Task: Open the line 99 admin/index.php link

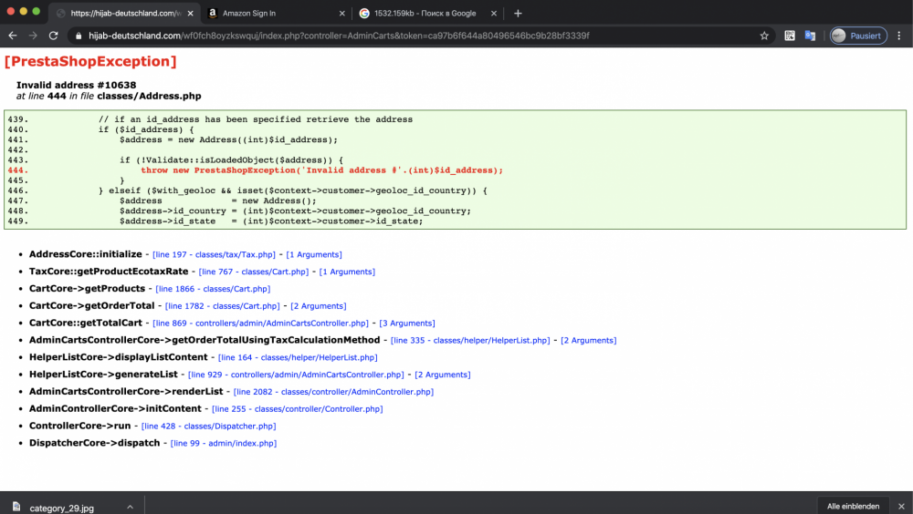Action: (223, 444)
